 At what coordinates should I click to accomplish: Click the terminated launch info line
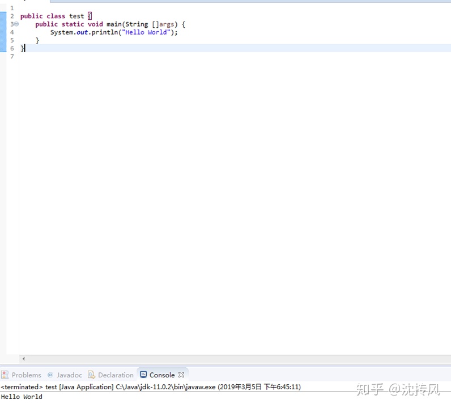(x=151, y=387)
